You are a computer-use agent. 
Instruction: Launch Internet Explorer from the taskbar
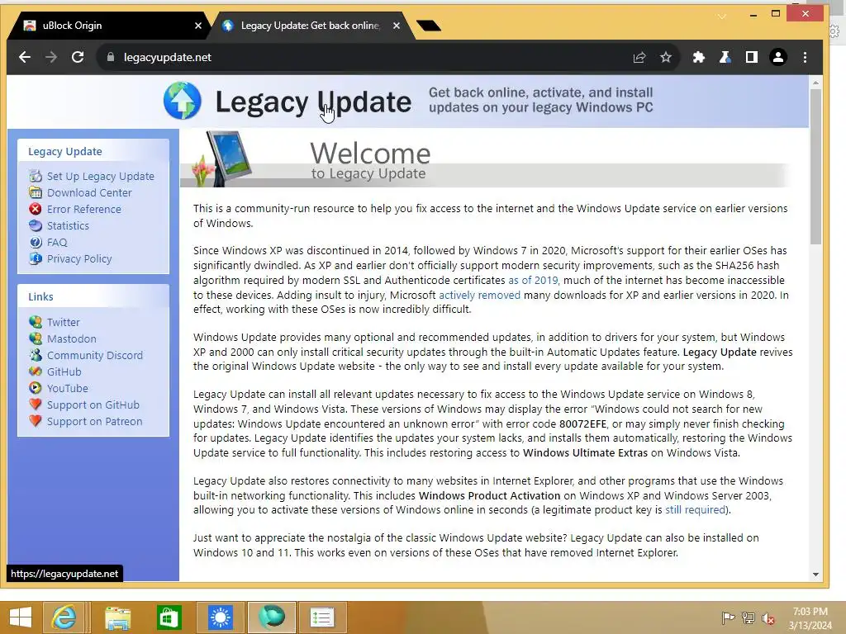pyautogui.click(x=64, y=617)
